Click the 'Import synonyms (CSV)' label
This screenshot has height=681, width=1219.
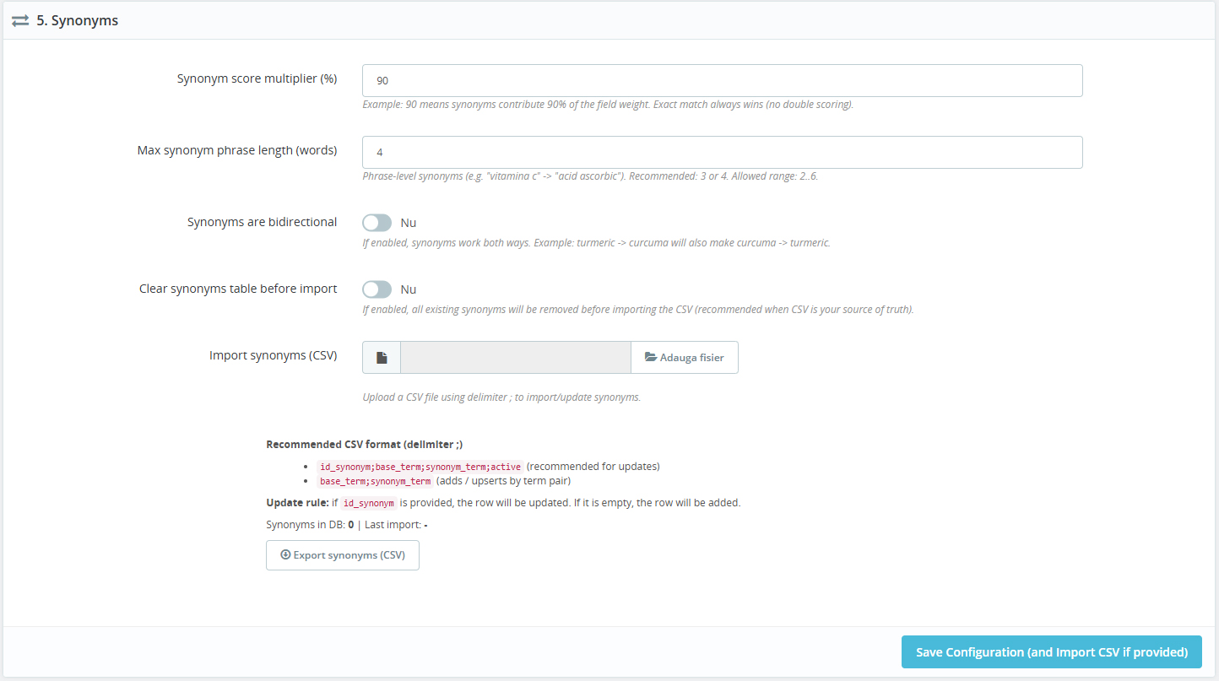[273, 355]
